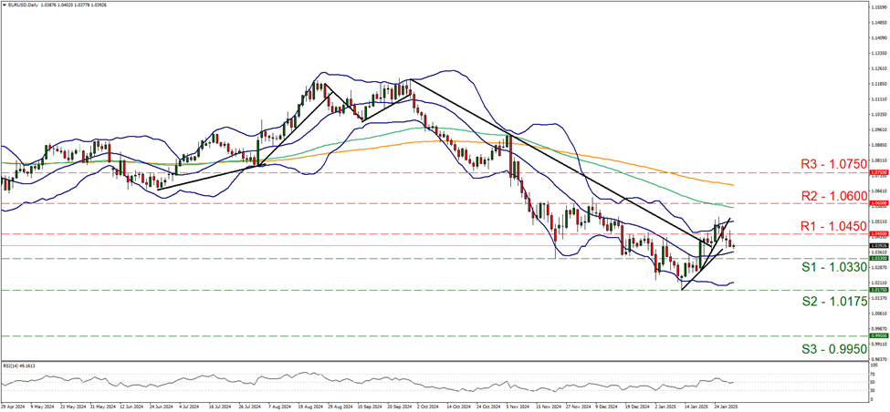Select the S2 - 1.0175 support label
The image size is (890, 412).
coord(835,302)
